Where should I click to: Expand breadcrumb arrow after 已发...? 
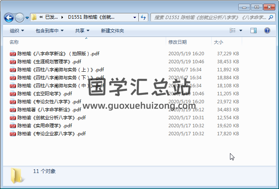62,17
